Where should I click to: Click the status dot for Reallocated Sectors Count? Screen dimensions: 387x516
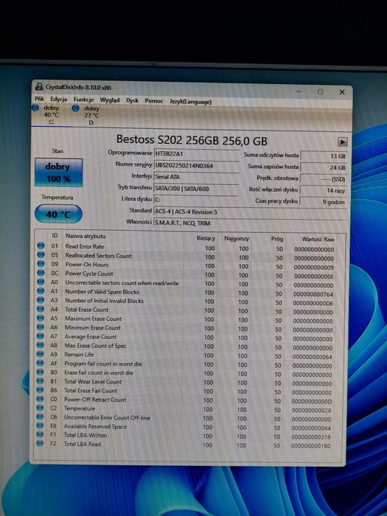(x=41, y=255)
